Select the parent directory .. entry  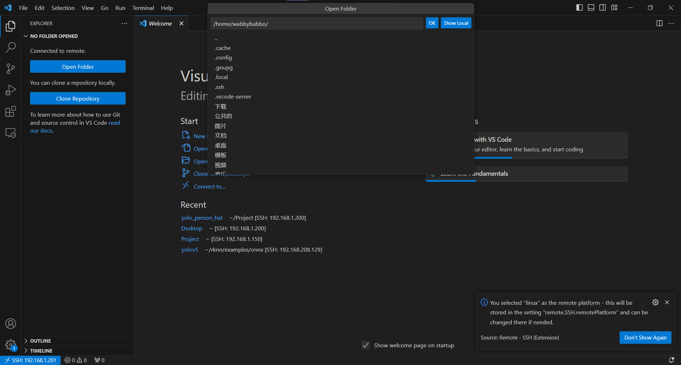pyautogui.click(x=341, y=38)
